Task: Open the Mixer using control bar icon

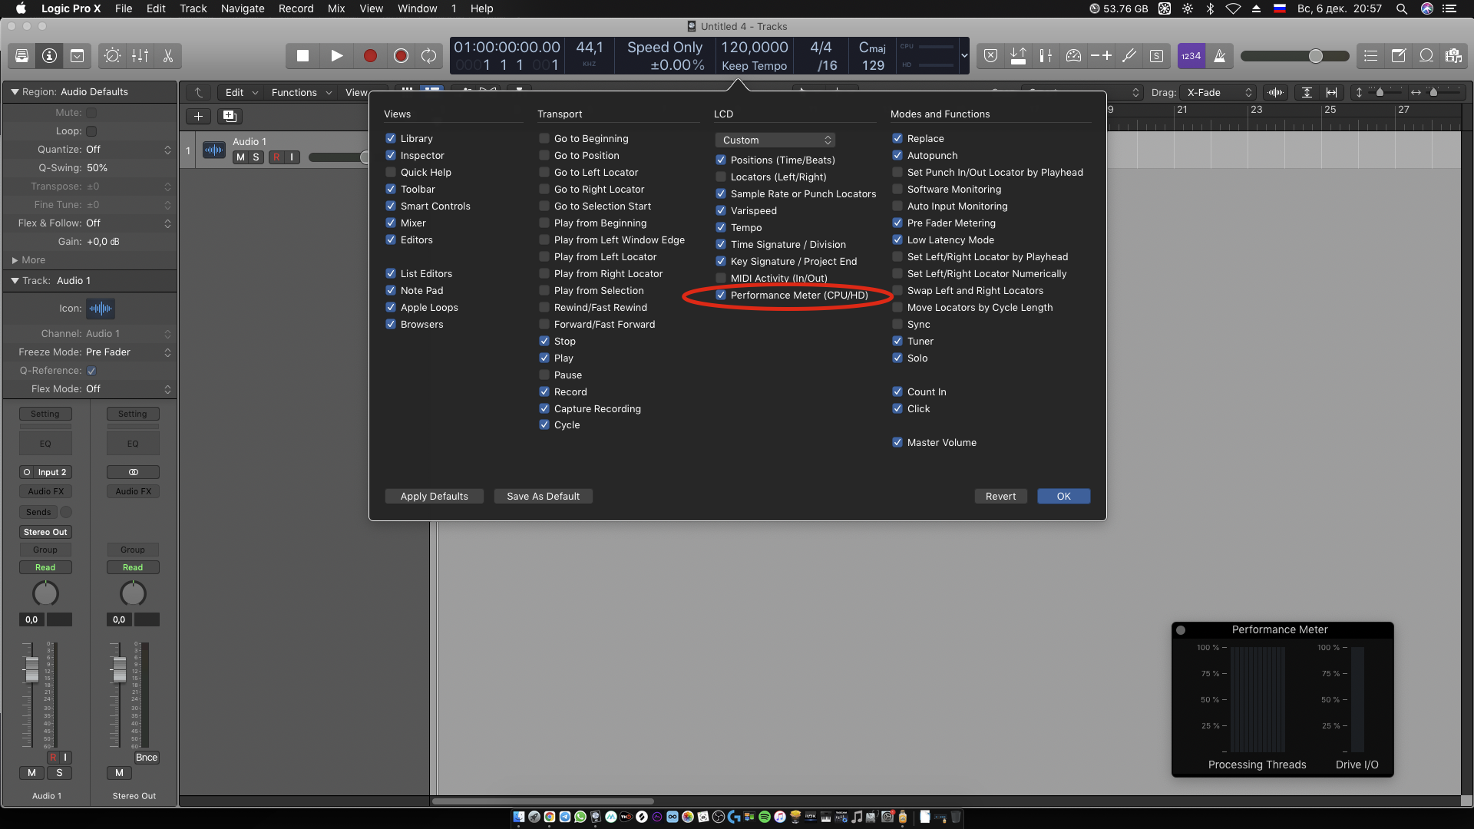Action: (140, 56)
